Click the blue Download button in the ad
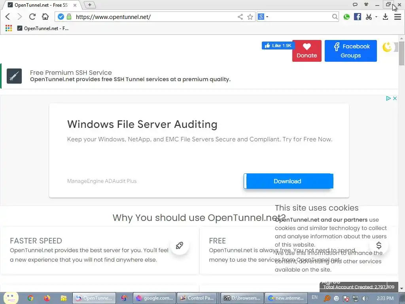This screenshot has width=405, height=304. click(288, 181)
